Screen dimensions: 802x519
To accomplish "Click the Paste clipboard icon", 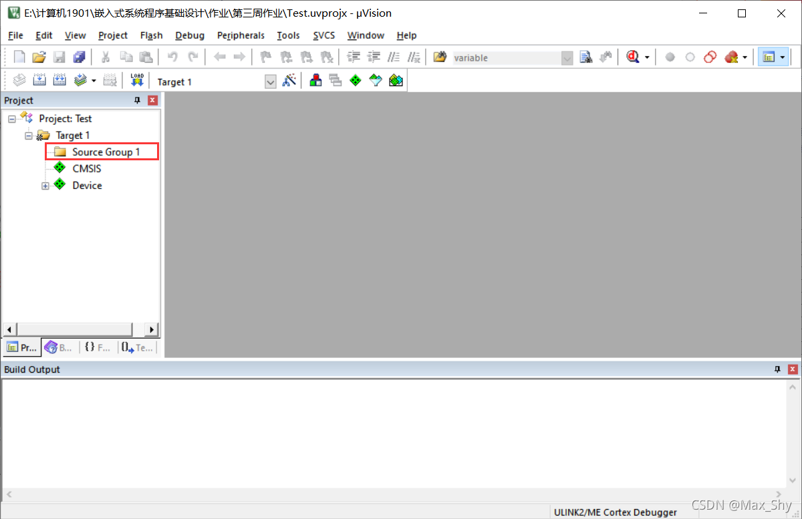I will tap(146, 57).
